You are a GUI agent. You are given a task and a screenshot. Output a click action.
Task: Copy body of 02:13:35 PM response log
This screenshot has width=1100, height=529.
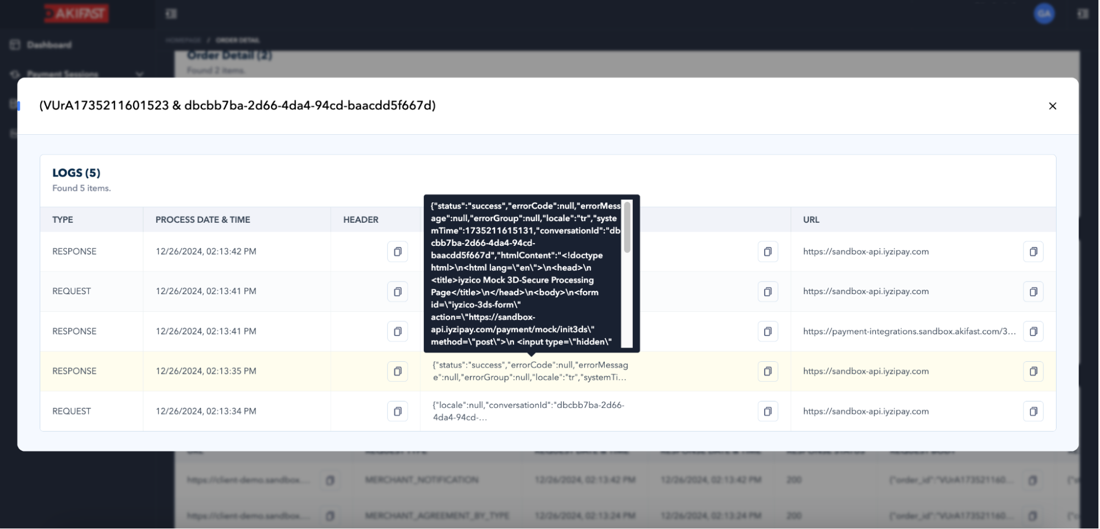point(767,371)
